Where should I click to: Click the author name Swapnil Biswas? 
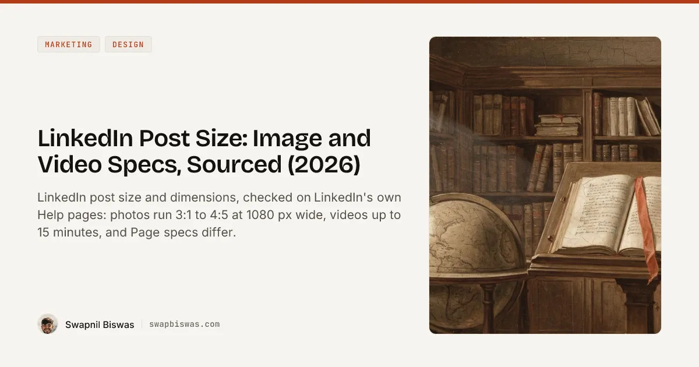coord(100,324)
